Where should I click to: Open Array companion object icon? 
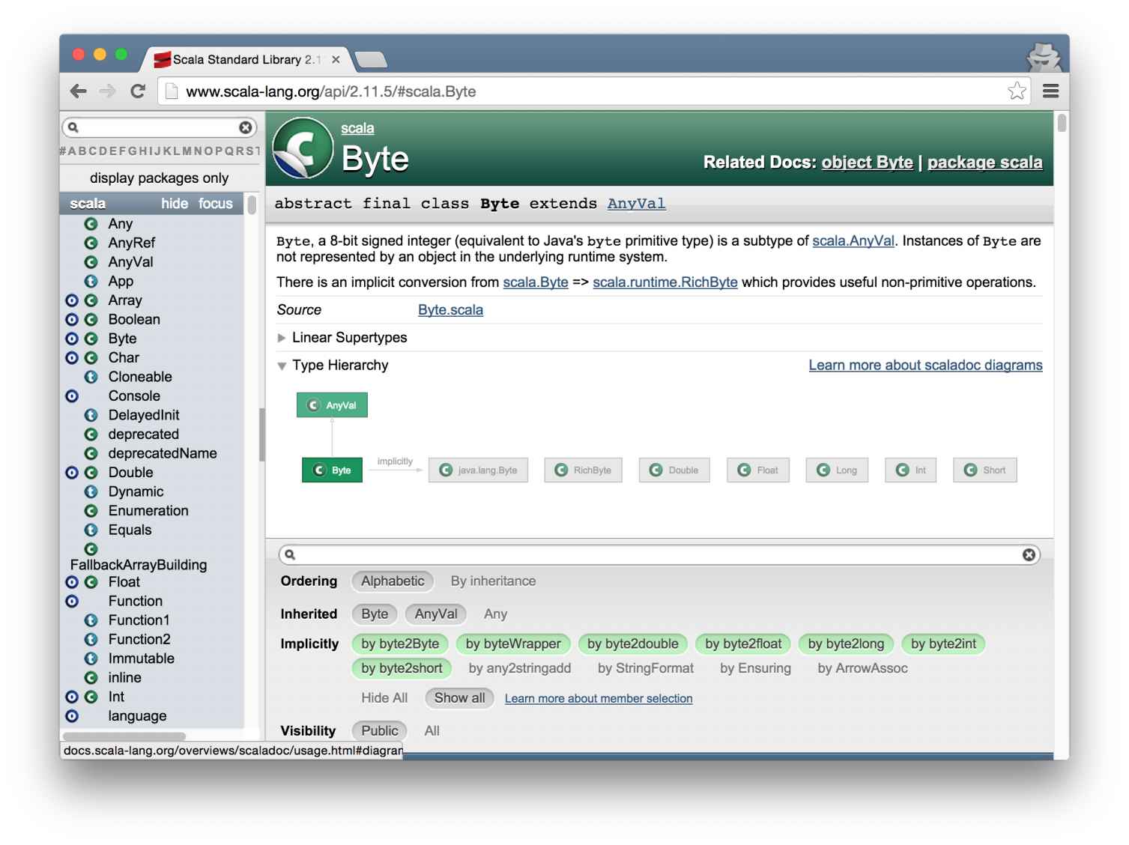point(72,300)
